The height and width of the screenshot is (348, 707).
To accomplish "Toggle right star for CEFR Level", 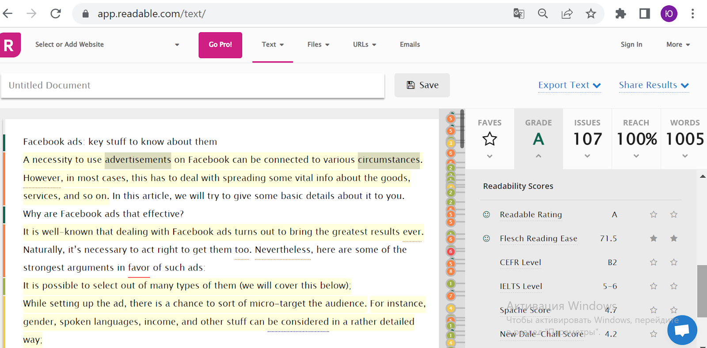I will point(674,262).
